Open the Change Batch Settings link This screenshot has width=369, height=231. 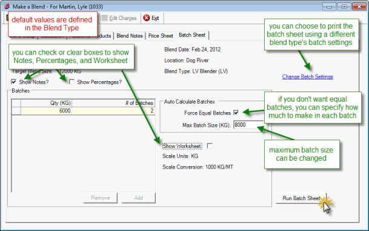(x=308, y=76)
